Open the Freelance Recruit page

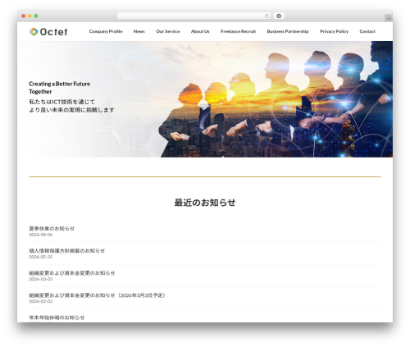click(x=238, y=31)
